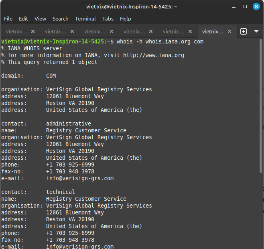Open the View menu

(40, 19)
